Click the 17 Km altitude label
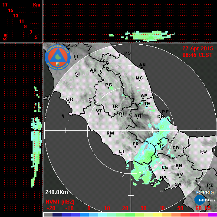The width and height of the screenshot is (217, 217). pos(5,5)
